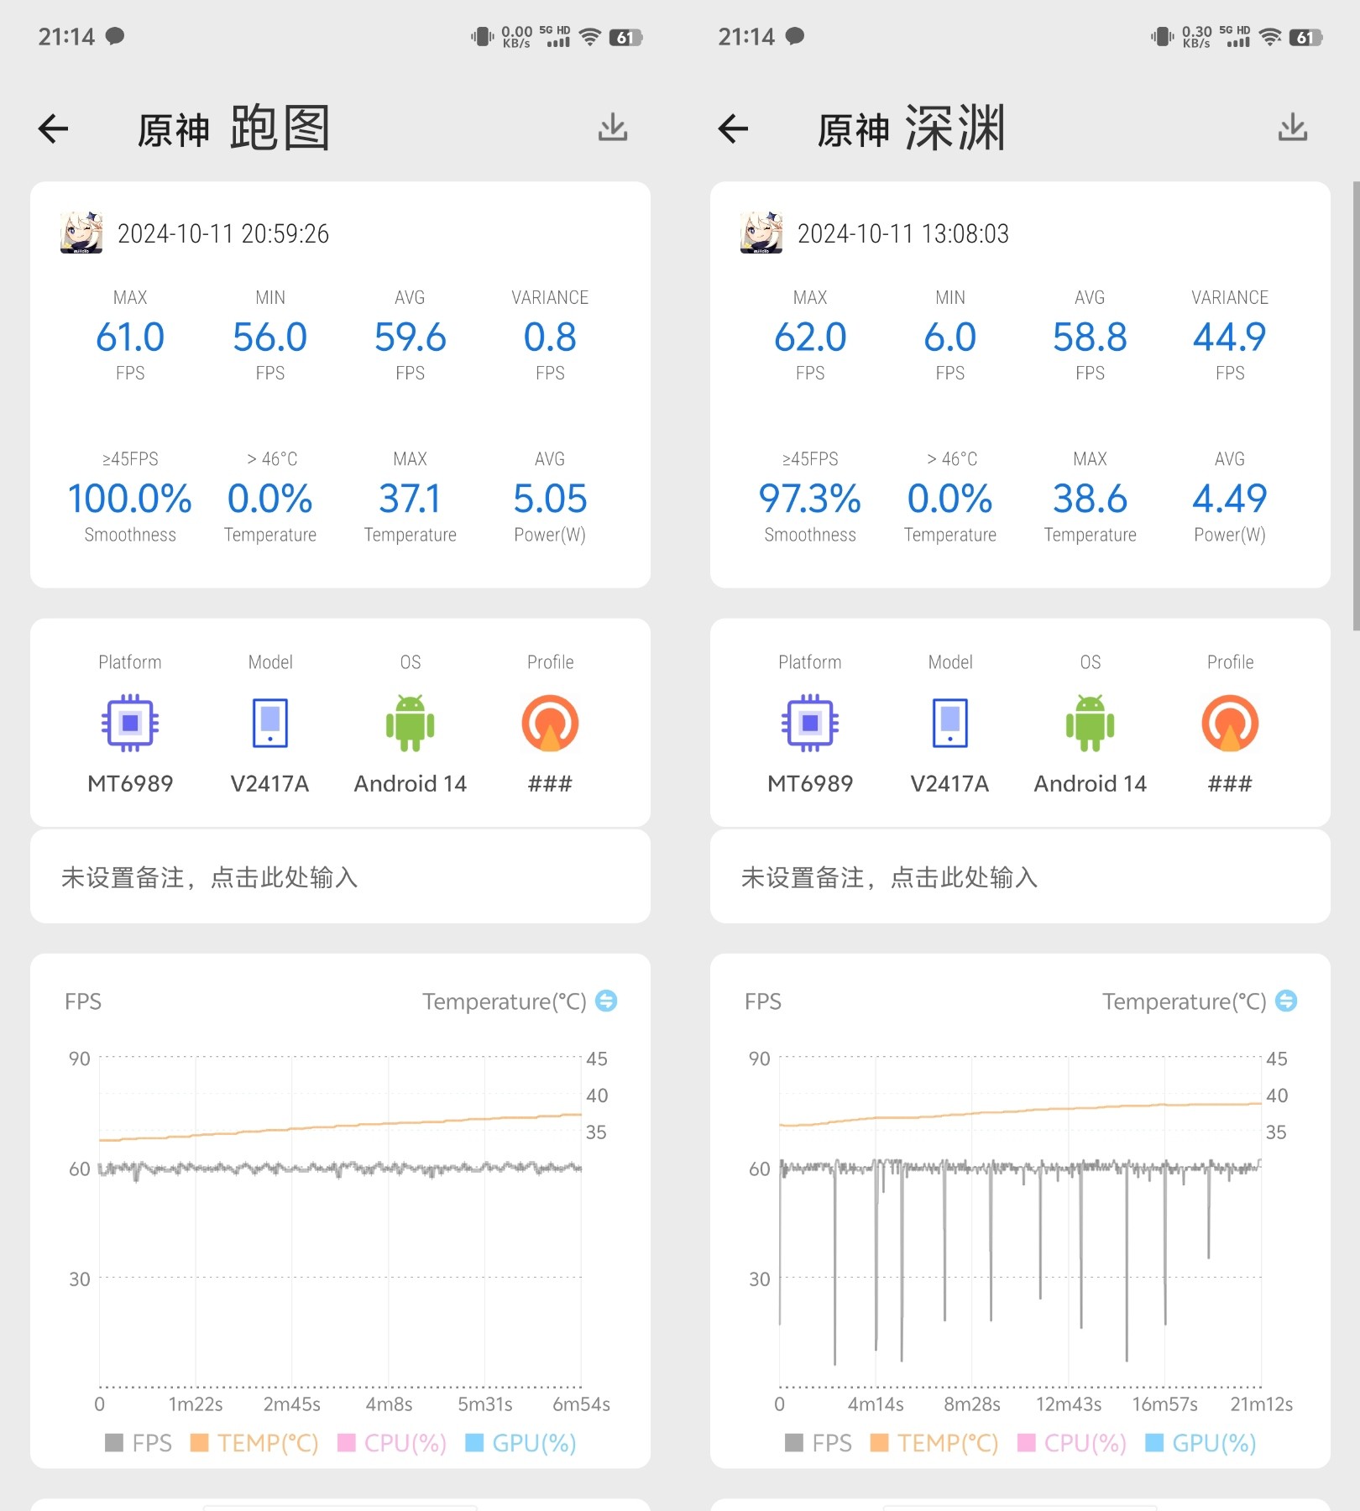Viewport: 1360px width, 1511px height.
Task: Tap the battery 61 indicator in right status bar
Action: coord(1305,37)
